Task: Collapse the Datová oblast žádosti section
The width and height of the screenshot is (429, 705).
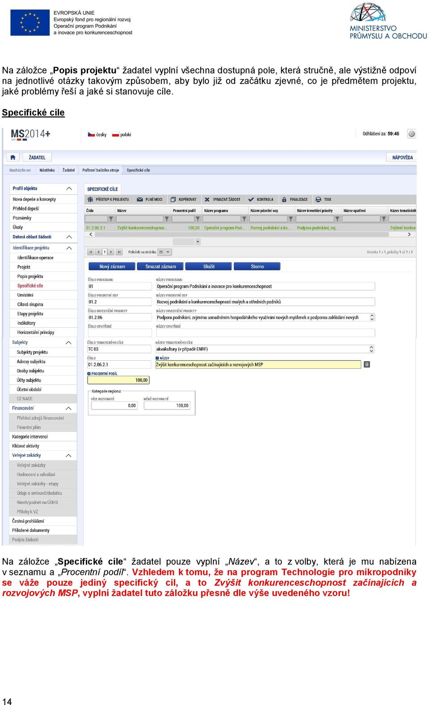Action: coord(69,237)
